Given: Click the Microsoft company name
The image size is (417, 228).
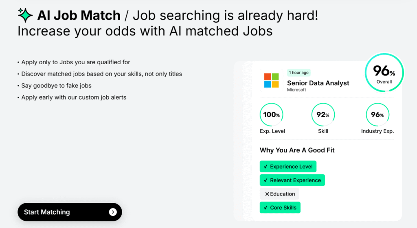Looking at the screenshot, I should point(296,90).
